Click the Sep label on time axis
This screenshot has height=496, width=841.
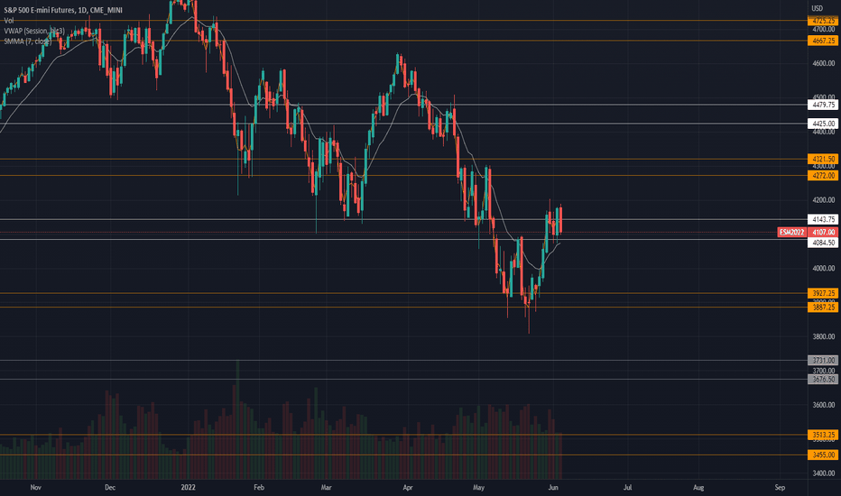coord(780,487)
